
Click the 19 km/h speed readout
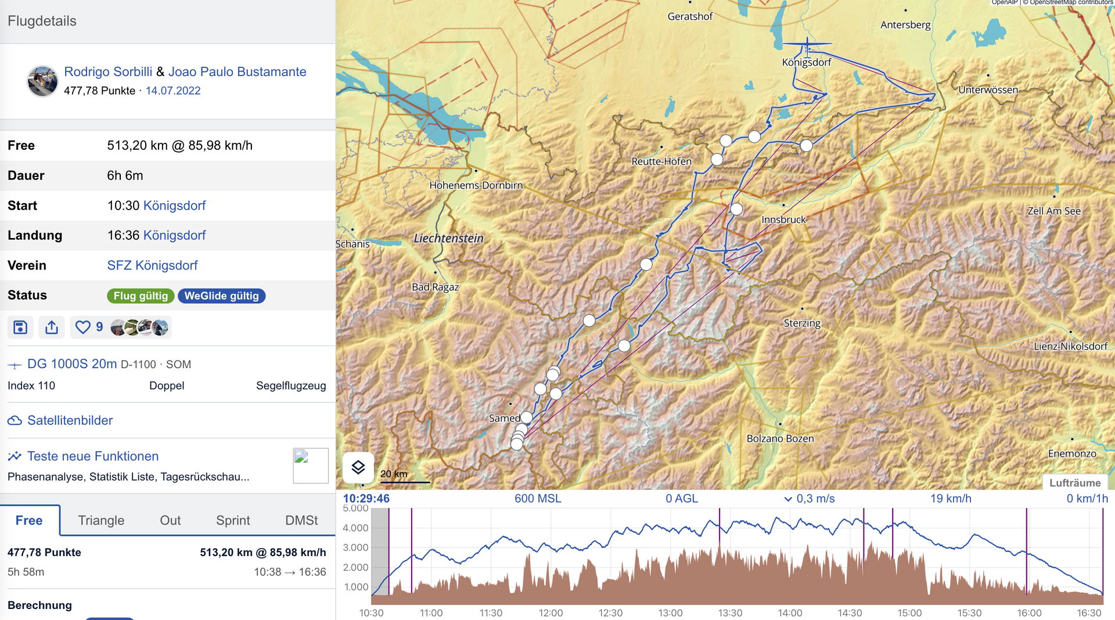(x=951, y=499)
